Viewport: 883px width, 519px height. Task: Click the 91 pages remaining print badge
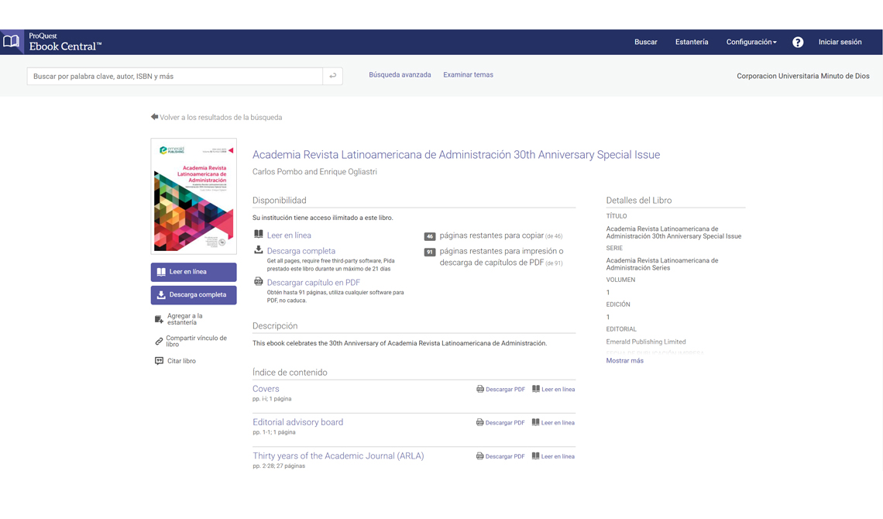430,253
